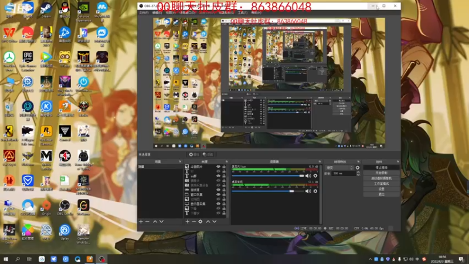Open the Windows Start menu
469x264 pixels.
click(x=5, y=259)
